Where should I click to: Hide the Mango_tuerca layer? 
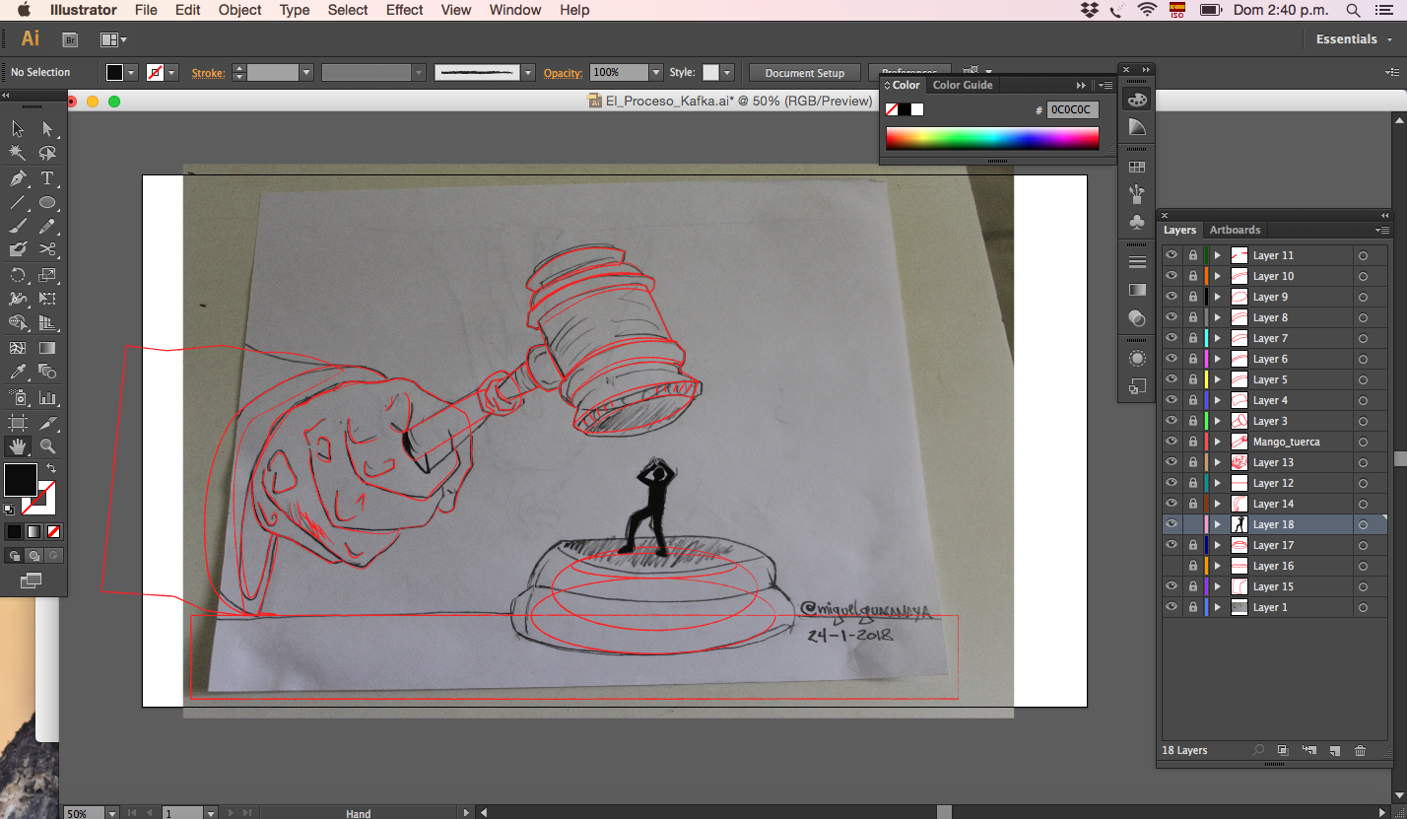coord(1172,442)
